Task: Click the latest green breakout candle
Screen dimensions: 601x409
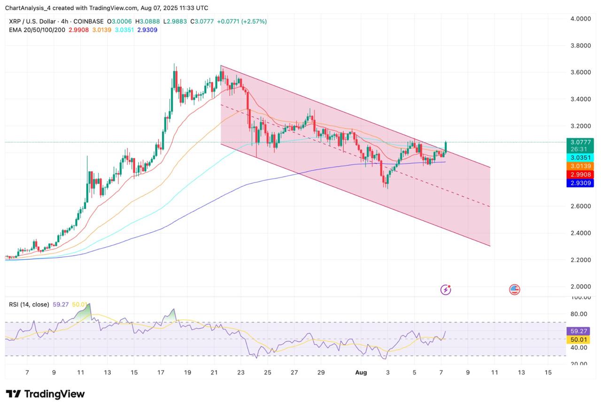Action: [x=446, y=146]
